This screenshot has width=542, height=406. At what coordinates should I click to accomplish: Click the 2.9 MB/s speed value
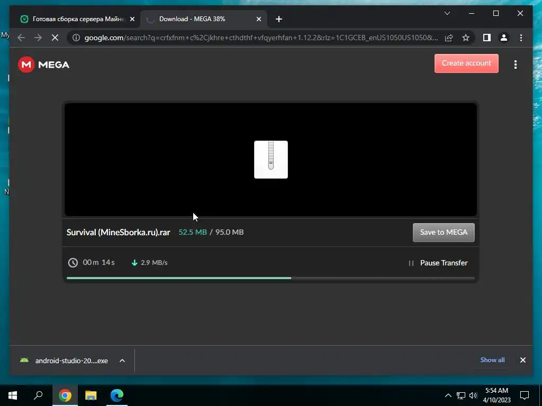tap(154, 263)
